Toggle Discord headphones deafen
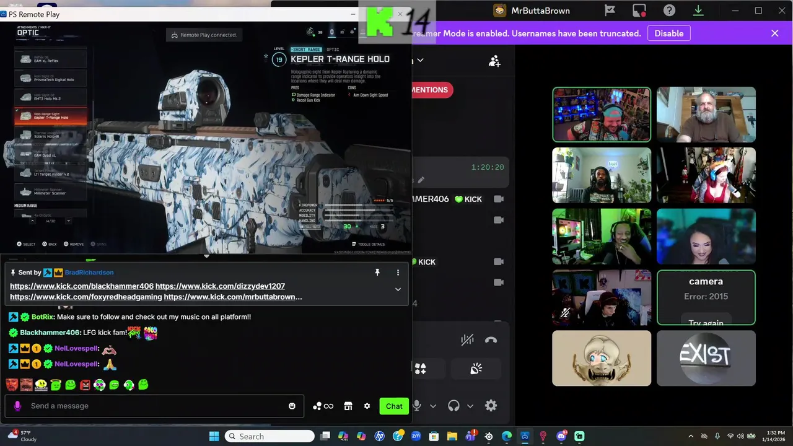The height and width of the screenshot is (446, 793). click(453, 406)
